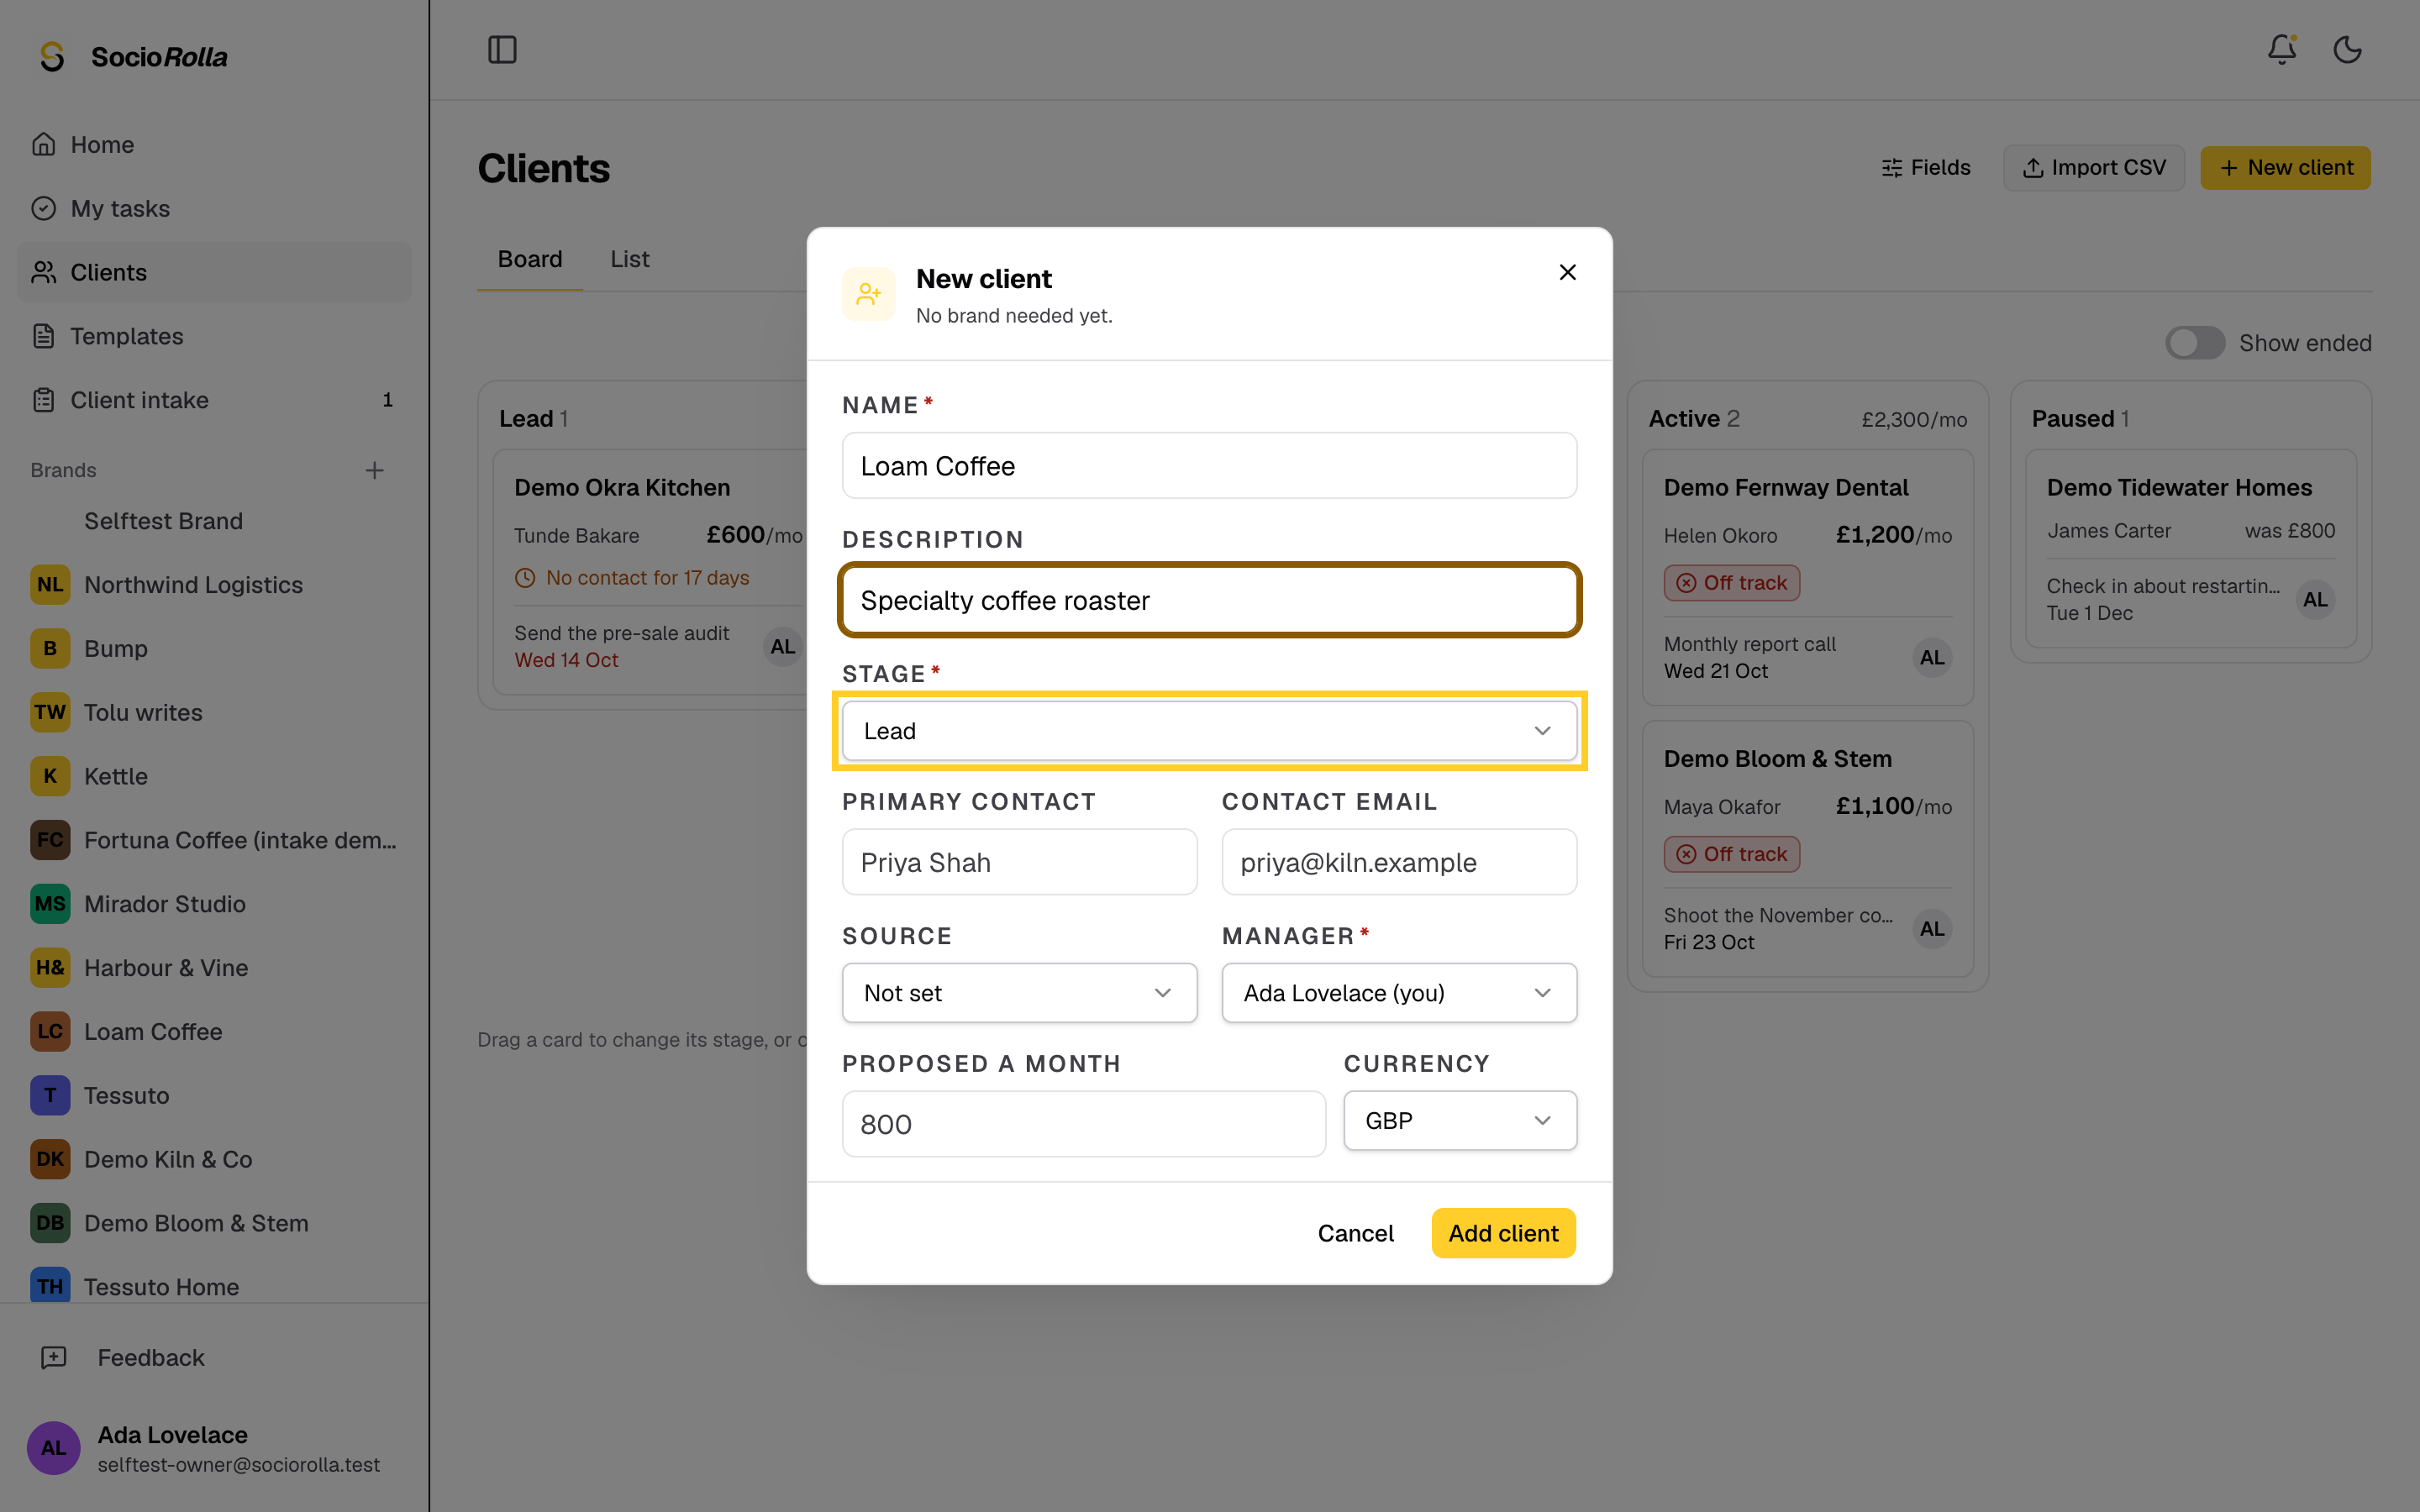
Task: Click Ada Lovelace AL avatar
Action: [x=53, y=1448]
